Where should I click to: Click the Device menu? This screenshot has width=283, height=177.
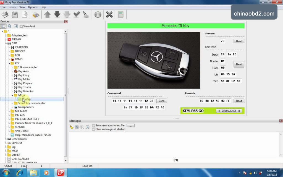12,7
